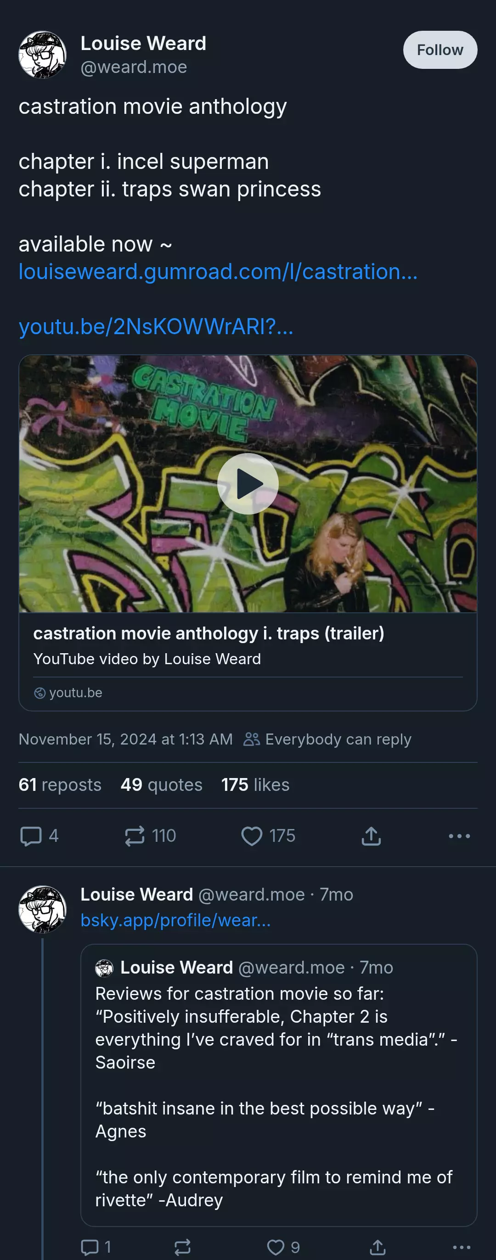Repost the thread reply post
The height and width of the screenshot is (1260, 496).
click(x=182, y=1247)
